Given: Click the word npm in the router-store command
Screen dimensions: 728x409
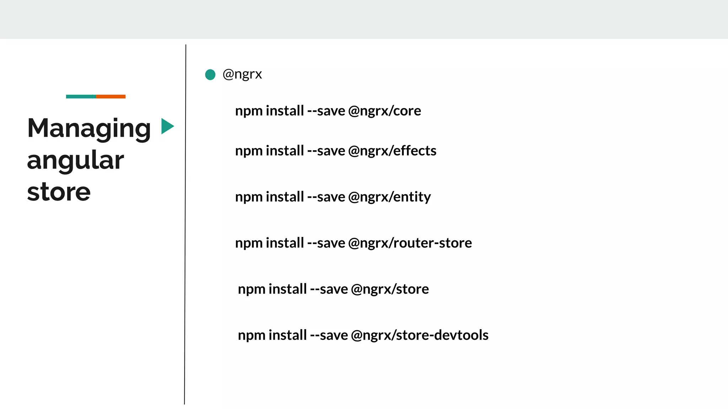Looking at the screenshot, I should tap(249, 244).
